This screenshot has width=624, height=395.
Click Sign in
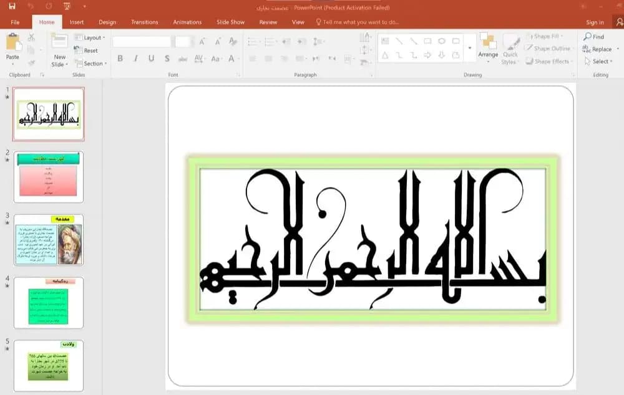595,22
